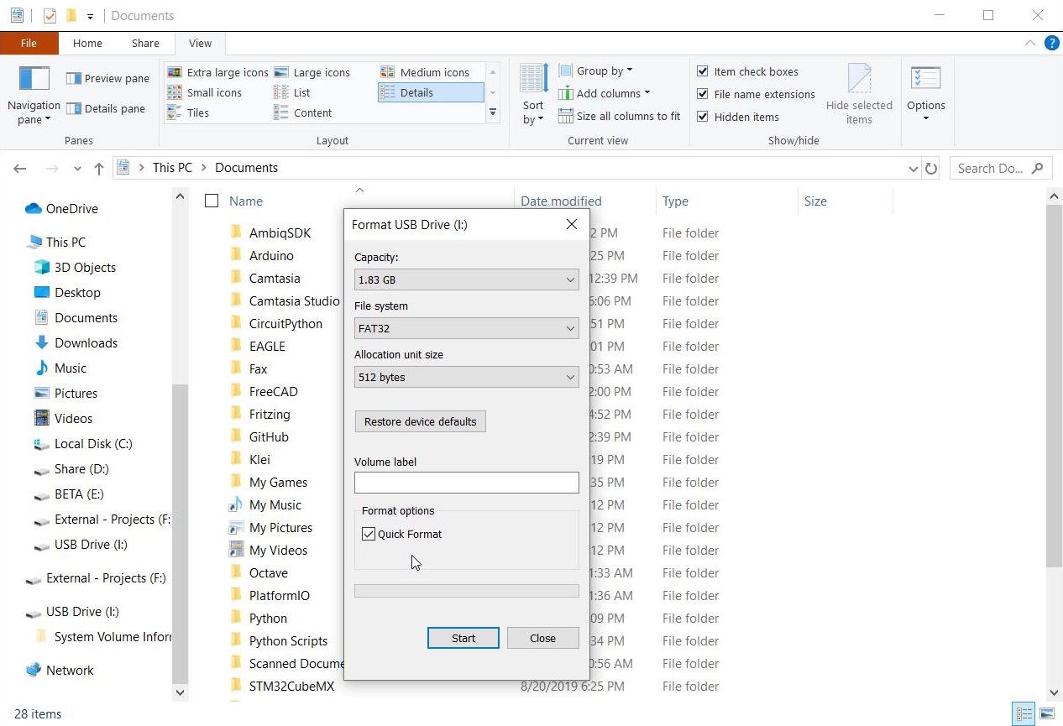Open the help question mark icon

(1050, 43)
